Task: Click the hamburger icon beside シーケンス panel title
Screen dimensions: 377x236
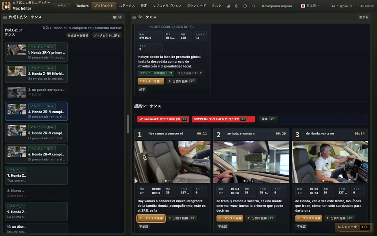Action: [x=134, y=17]
